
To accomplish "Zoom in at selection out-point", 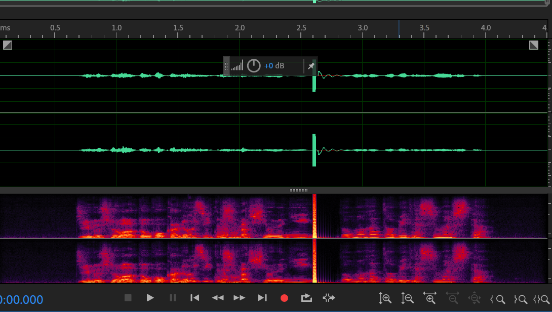I will click(520, 299).
